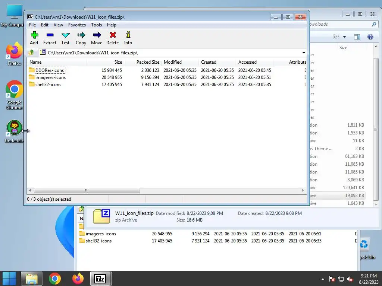Click the Action Center flag icon

coord(332,279)
